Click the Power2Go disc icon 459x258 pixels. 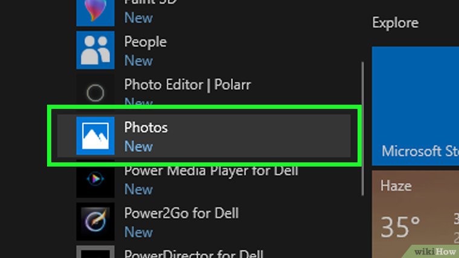click(x=95, y=222)
